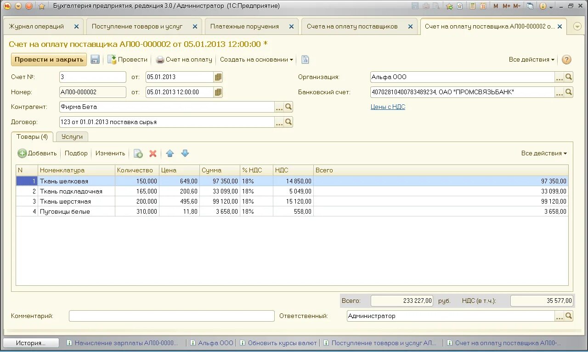Open calendar picker for Счет № date

tap(218, 77)
